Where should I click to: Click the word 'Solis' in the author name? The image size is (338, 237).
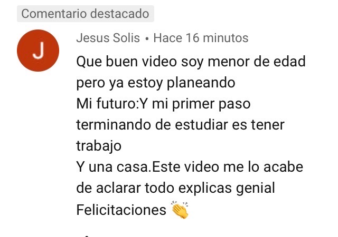(x=127, y=38)
